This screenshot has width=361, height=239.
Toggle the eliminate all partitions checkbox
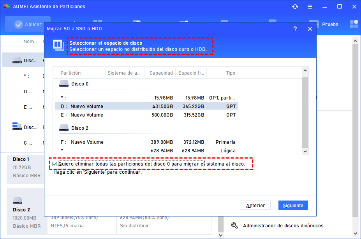[x=55, y=164]
